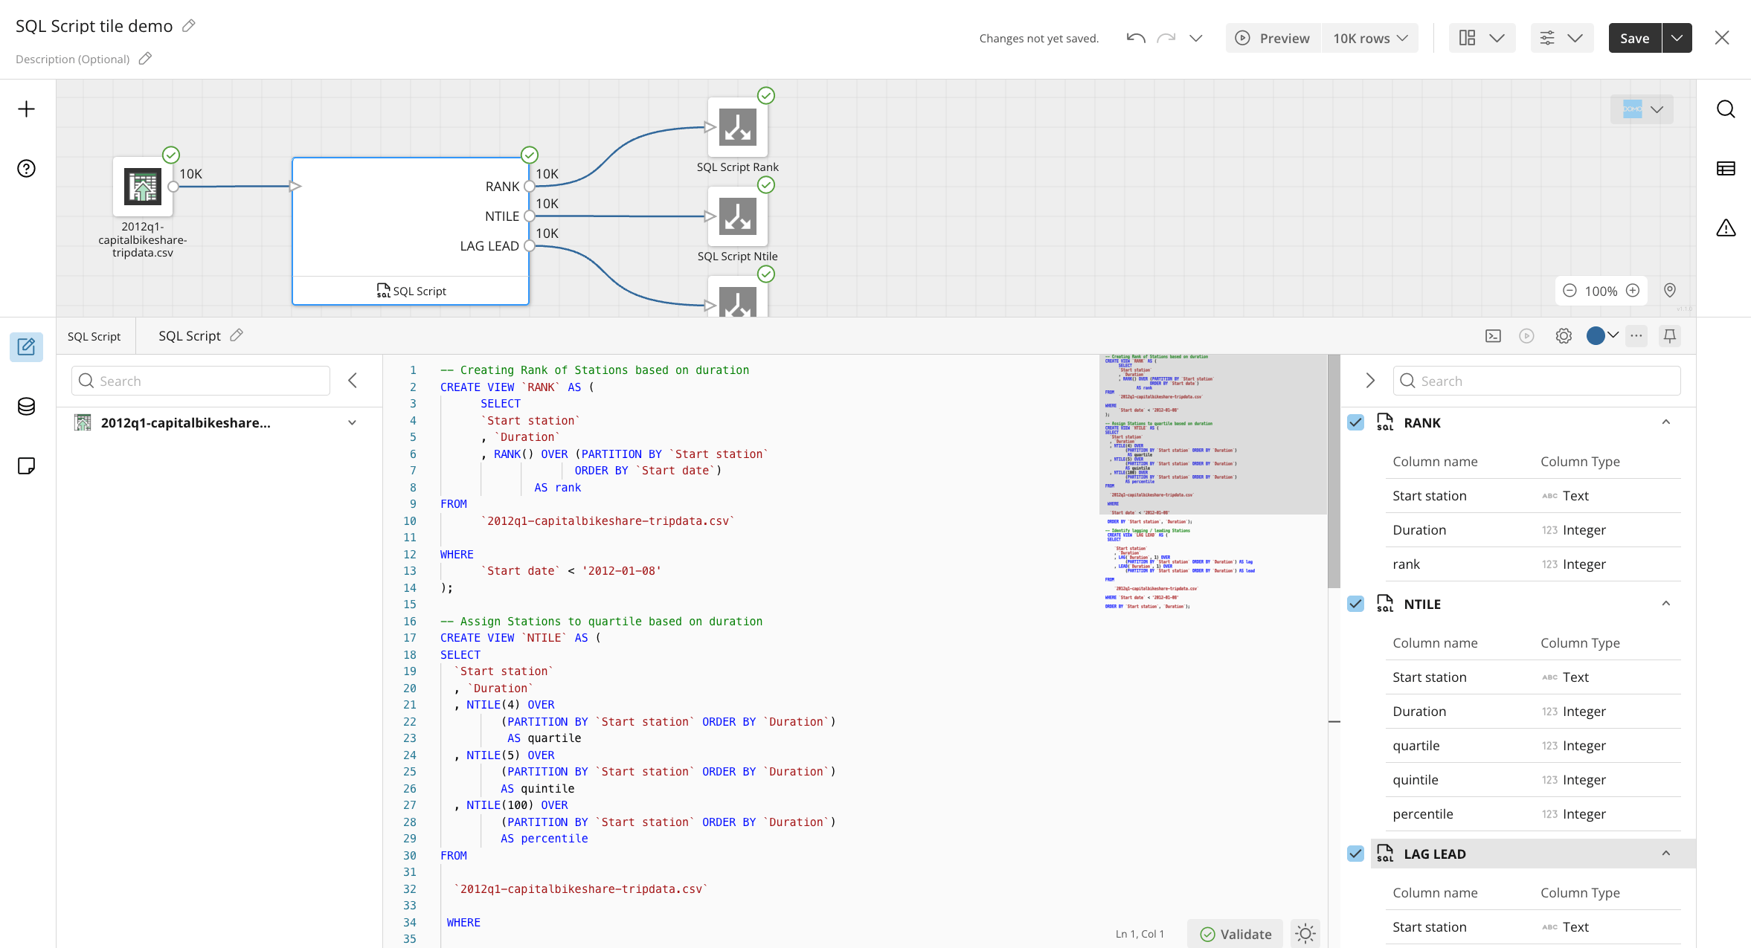Choose the blue tile color swatch
1751x948 pixels.
point(1596,336)
